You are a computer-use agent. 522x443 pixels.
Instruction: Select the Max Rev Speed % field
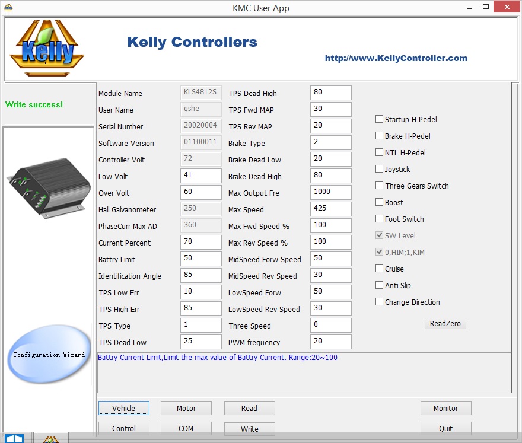point(330,243)
